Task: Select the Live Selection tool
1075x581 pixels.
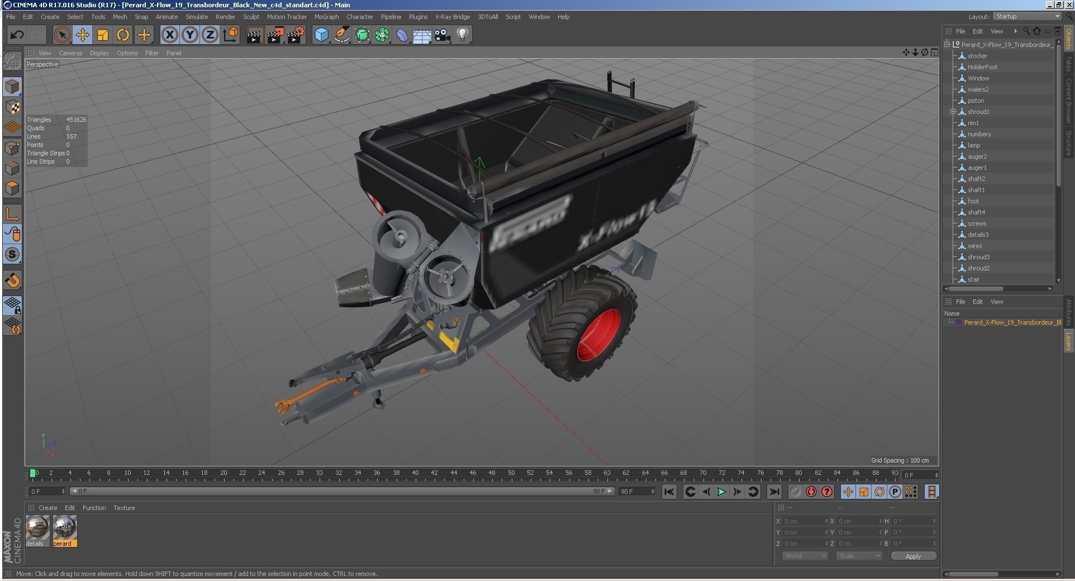Action: 62,35
